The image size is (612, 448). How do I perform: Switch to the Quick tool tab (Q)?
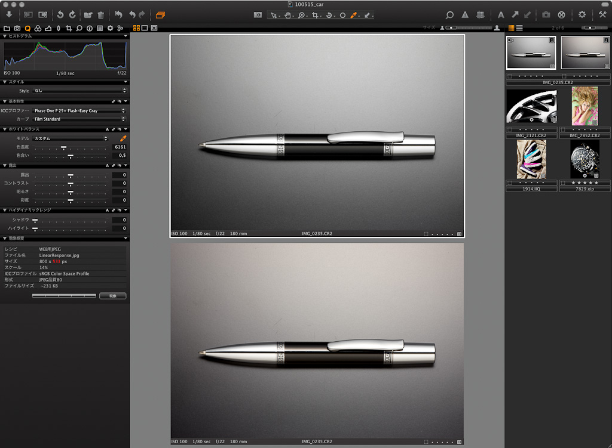click(27, 28)
